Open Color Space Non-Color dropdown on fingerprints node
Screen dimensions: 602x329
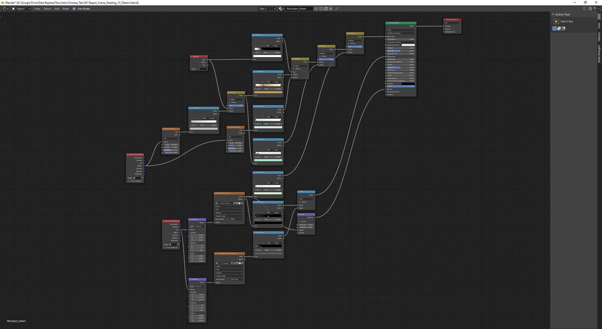[x=237, y=279]
